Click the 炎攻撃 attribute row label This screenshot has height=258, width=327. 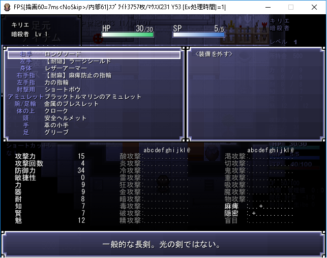point(130,163)
